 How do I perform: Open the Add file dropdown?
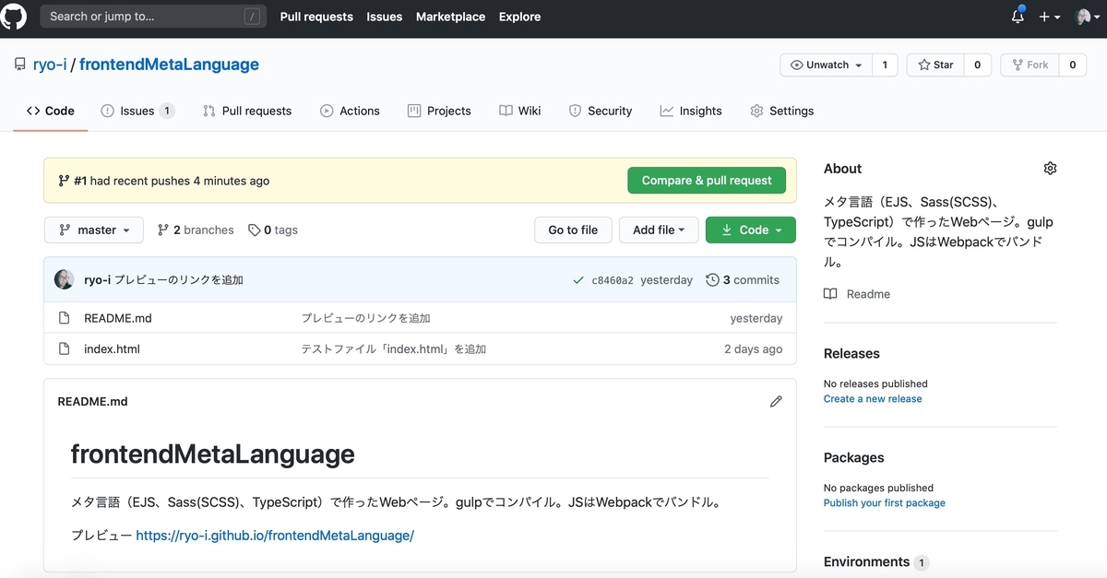pos(659,230)
